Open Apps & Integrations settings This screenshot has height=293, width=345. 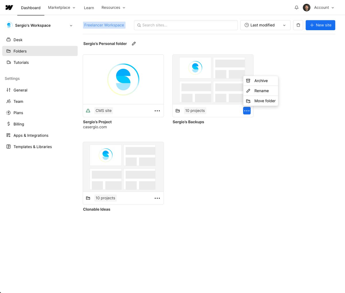40,135
